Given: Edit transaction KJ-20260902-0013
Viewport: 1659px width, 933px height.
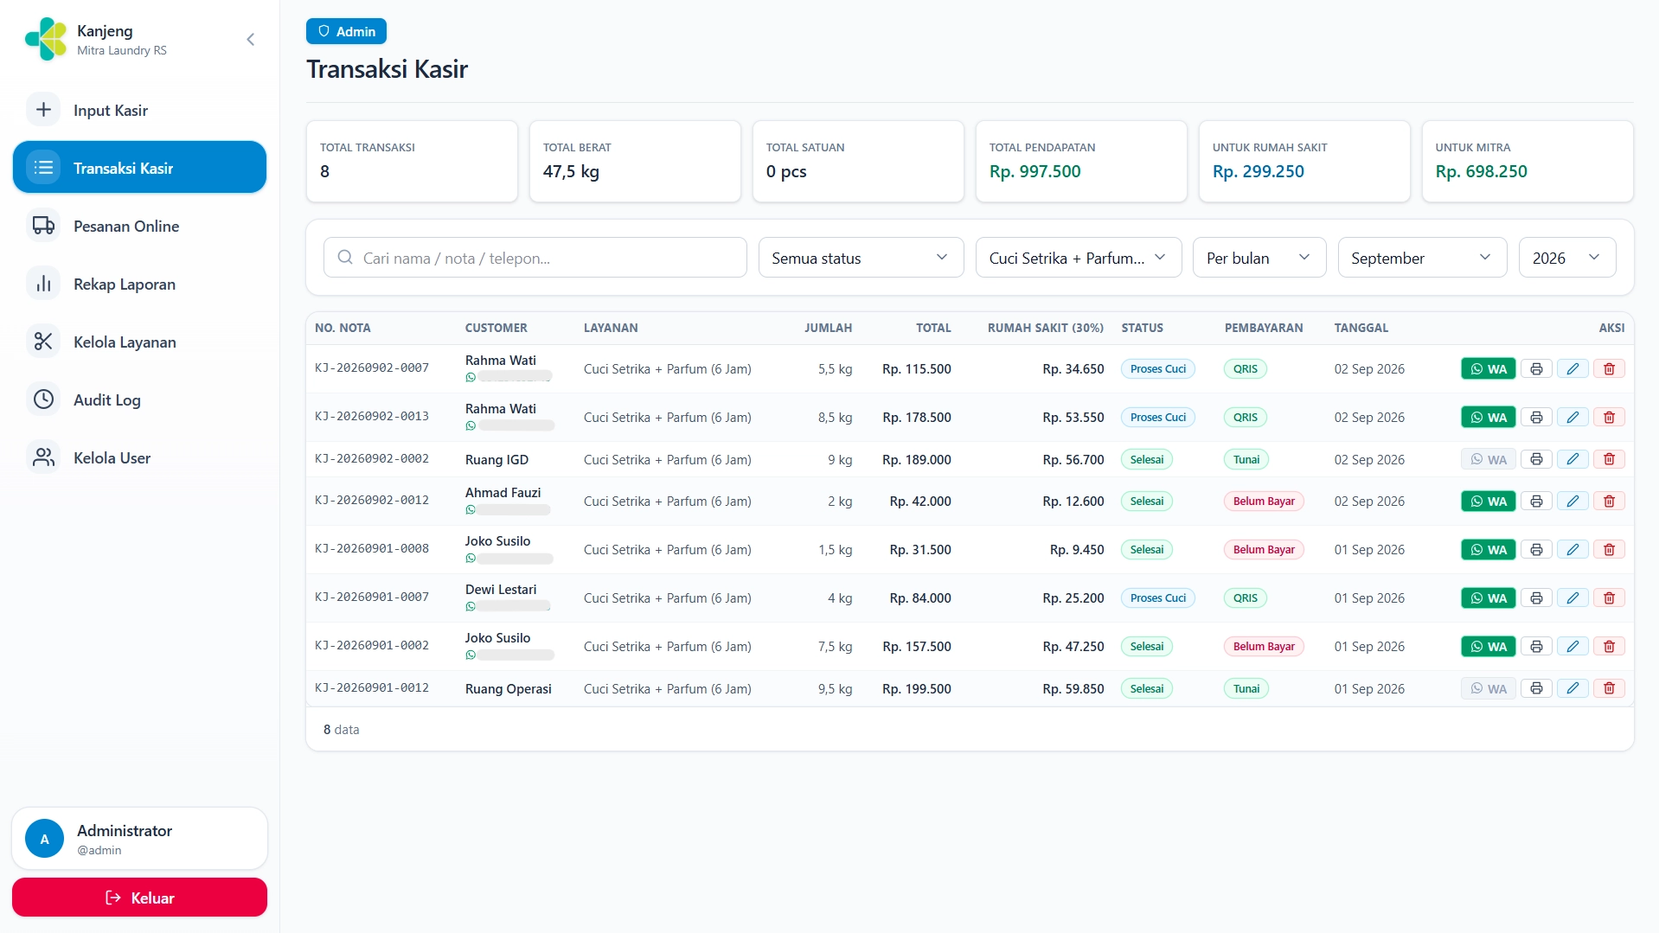Looking at the screenshot, I should 1573,418.
